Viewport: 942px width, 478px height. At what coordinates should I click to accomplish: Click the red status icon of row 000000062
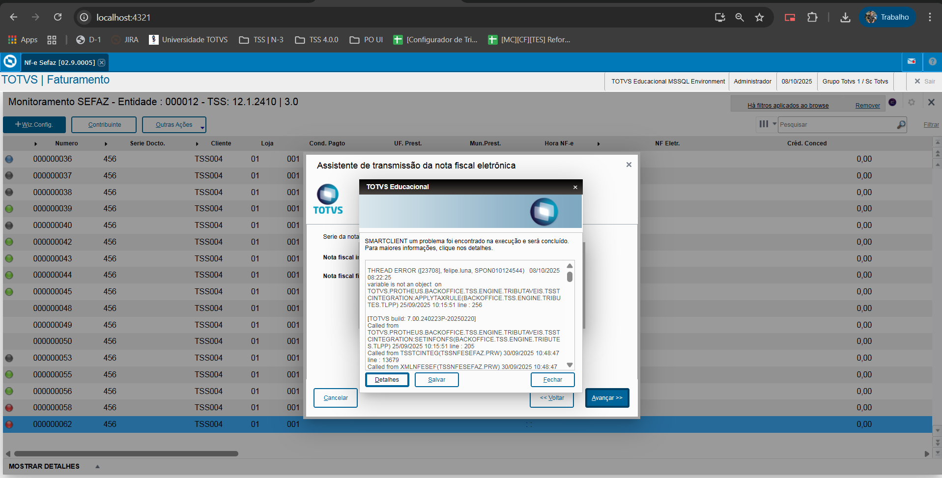pos(9,424)
